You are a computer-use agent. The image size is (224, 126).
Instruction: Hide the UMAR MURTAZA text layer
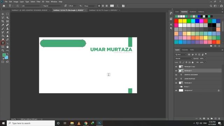pyautogui.click(x=176, y=79)
